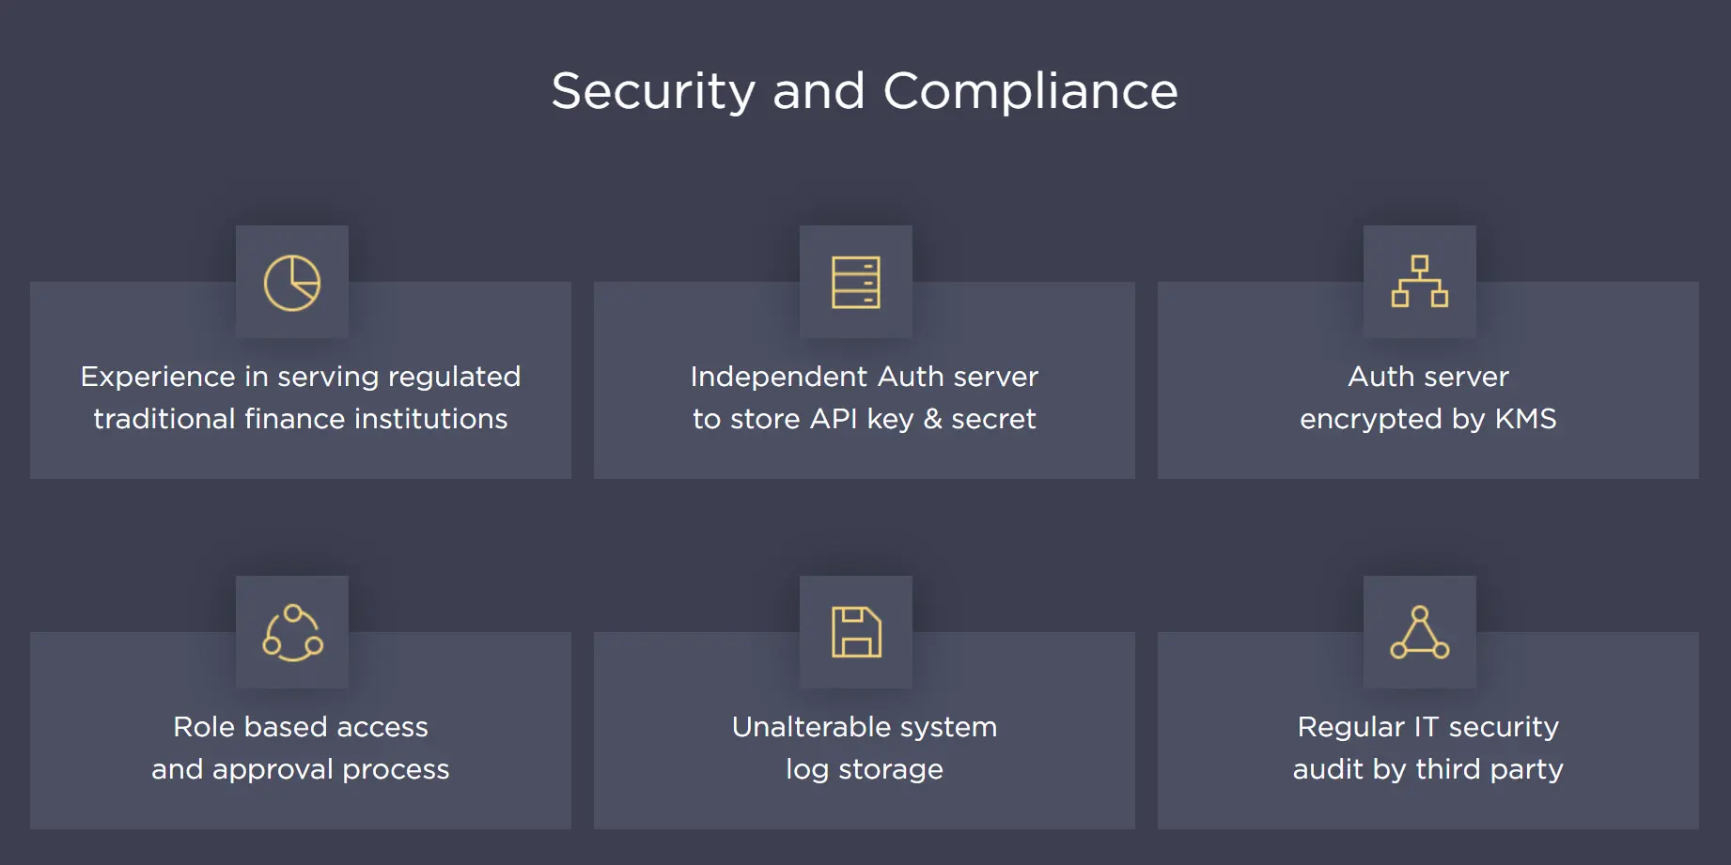Click the floppy disk save icon
This screenshot has width=1731, height=865.
click(x=856, y=632)
